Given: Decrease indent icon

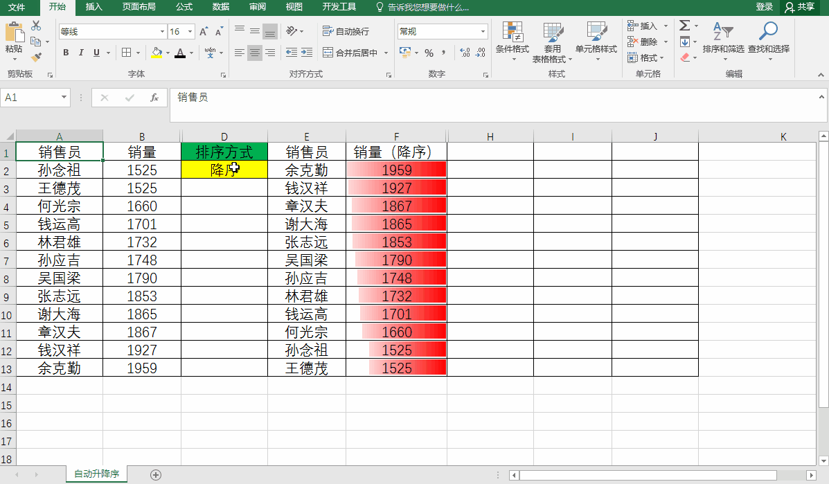Looking at the screenshot, I should pyautogui.click(x=292, y=53).
